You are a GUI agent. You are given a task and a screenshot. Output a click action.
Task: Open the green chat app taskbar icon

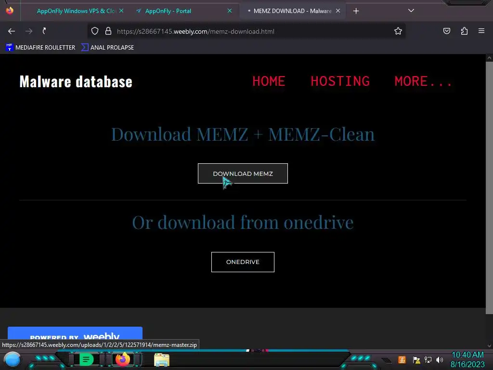click(x=86, y=359)
